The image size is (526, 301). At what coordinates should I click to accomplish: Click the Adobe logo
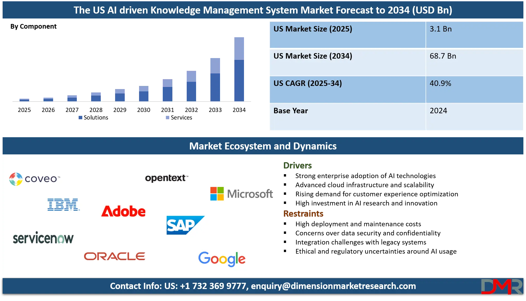(x=123, y=211)
